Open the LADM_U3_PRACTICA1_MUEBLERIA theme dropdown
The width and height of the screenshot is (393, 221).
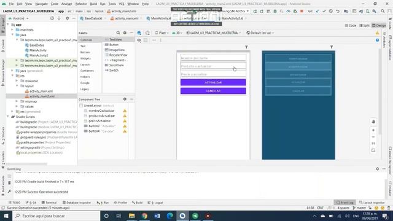point(214,33)
